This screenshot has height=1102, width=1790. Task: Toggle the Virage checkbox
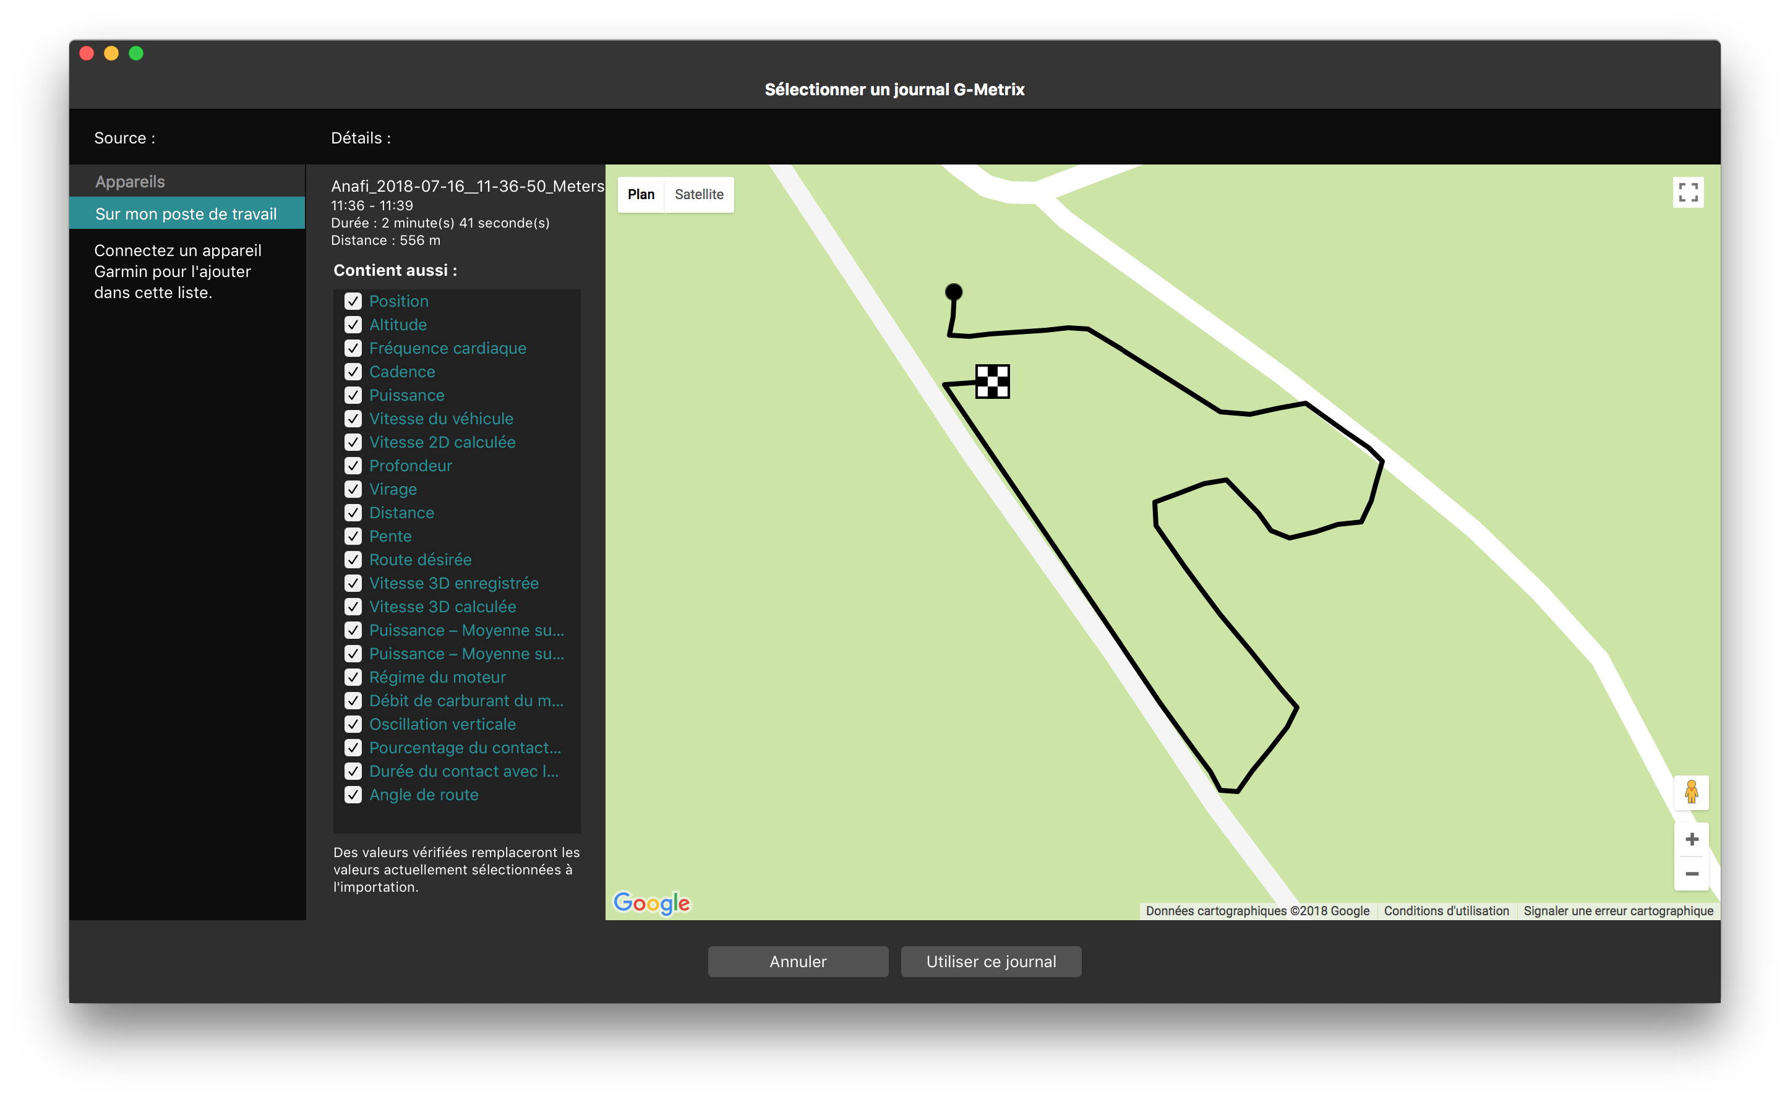[353, 489]
